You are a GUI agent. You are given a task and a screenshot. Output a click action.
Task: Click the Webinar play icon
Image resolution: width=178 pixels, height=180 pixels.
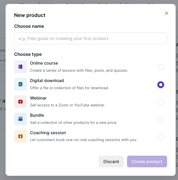point(20,102)
